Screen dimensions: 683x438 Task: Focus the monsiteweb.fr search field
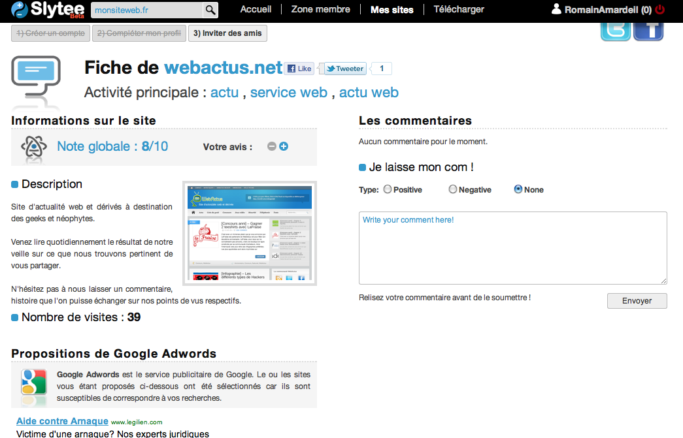(x=147, y=10)
